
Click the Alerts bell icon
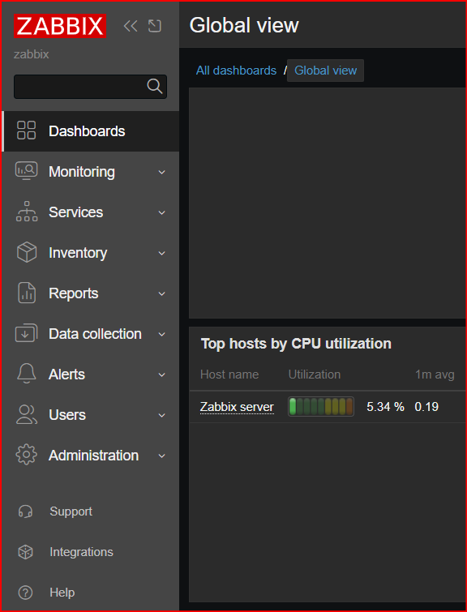(27, 374)
